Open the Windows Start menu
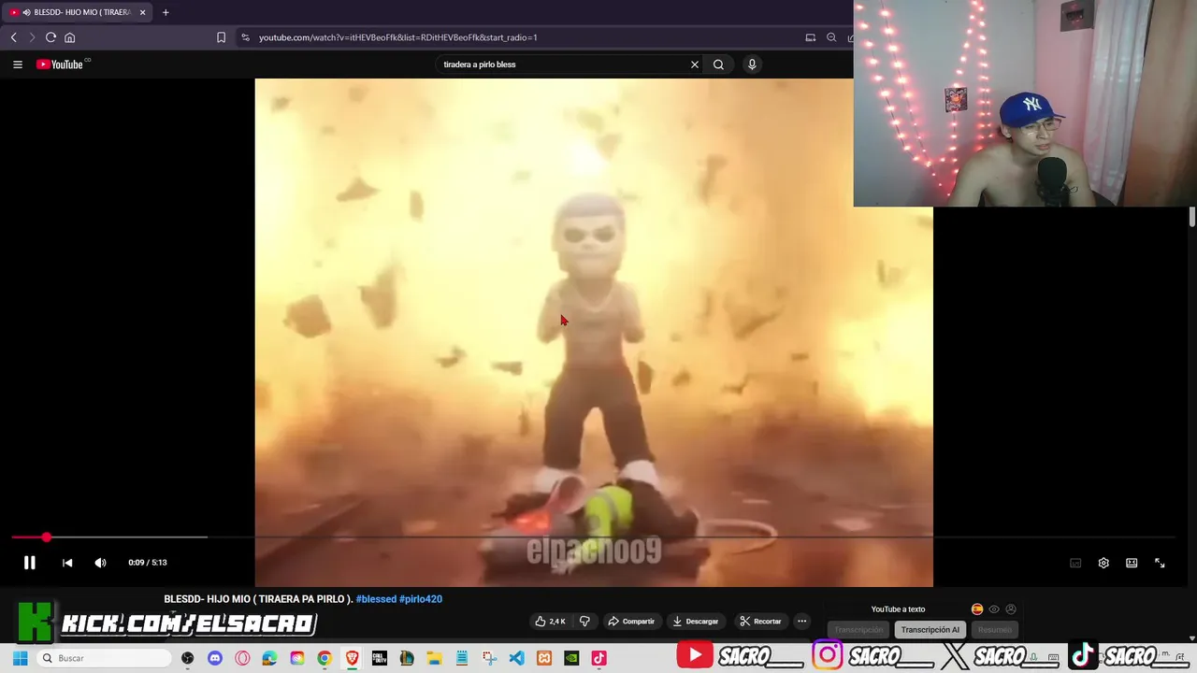Image resolution: width=1197 pixels, height=673 pixels. tap(20, 658)
